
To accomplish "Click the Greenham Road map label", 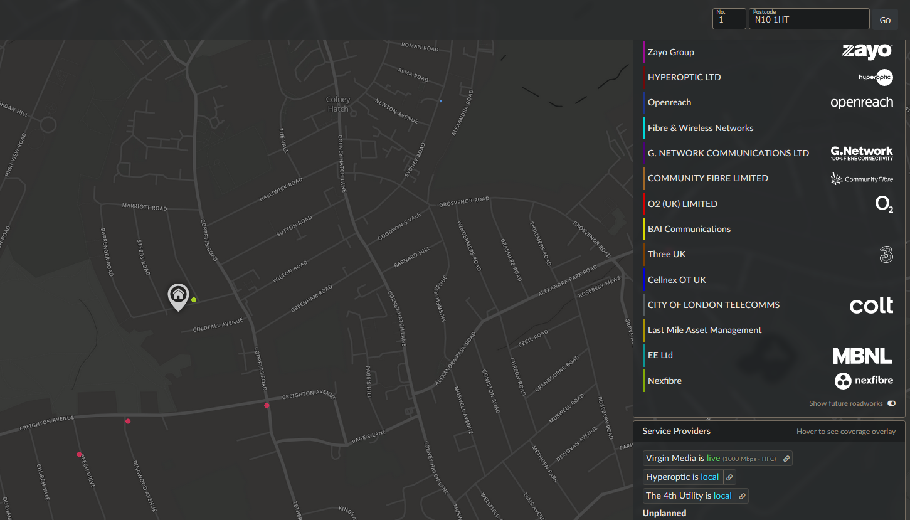I will [x=311, y=299].
